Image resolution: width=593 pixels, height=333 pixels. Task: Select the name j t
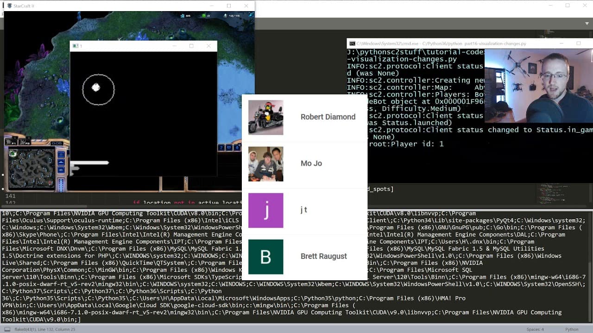304,210
